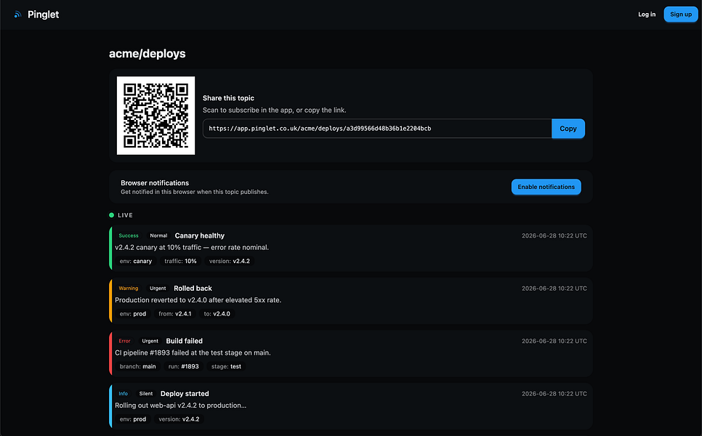Image resolution: width=702 pixels, height=436 pixels.
Task: Click the "env: prod" tag on Deploy started
Action: [133, 419]
